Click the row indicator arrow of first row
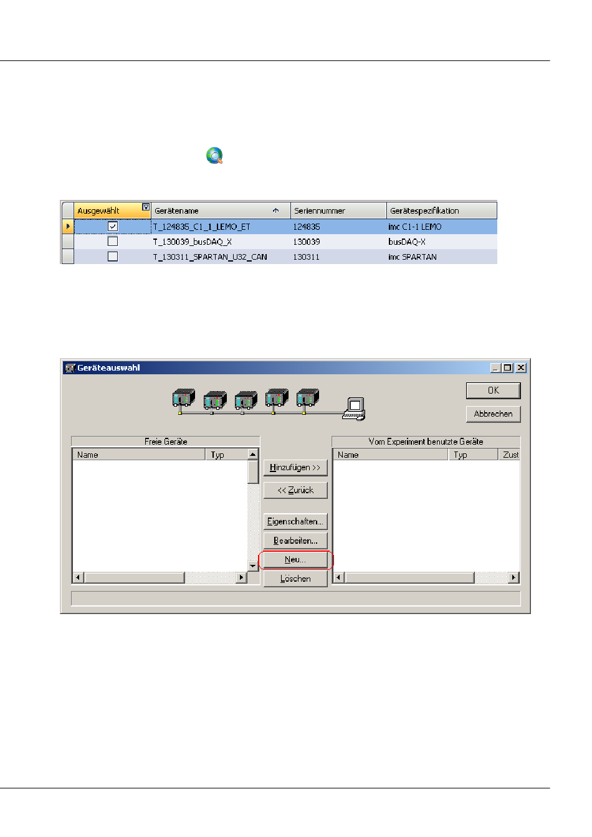This screenshot has width=592, height=837. [68, 227]
